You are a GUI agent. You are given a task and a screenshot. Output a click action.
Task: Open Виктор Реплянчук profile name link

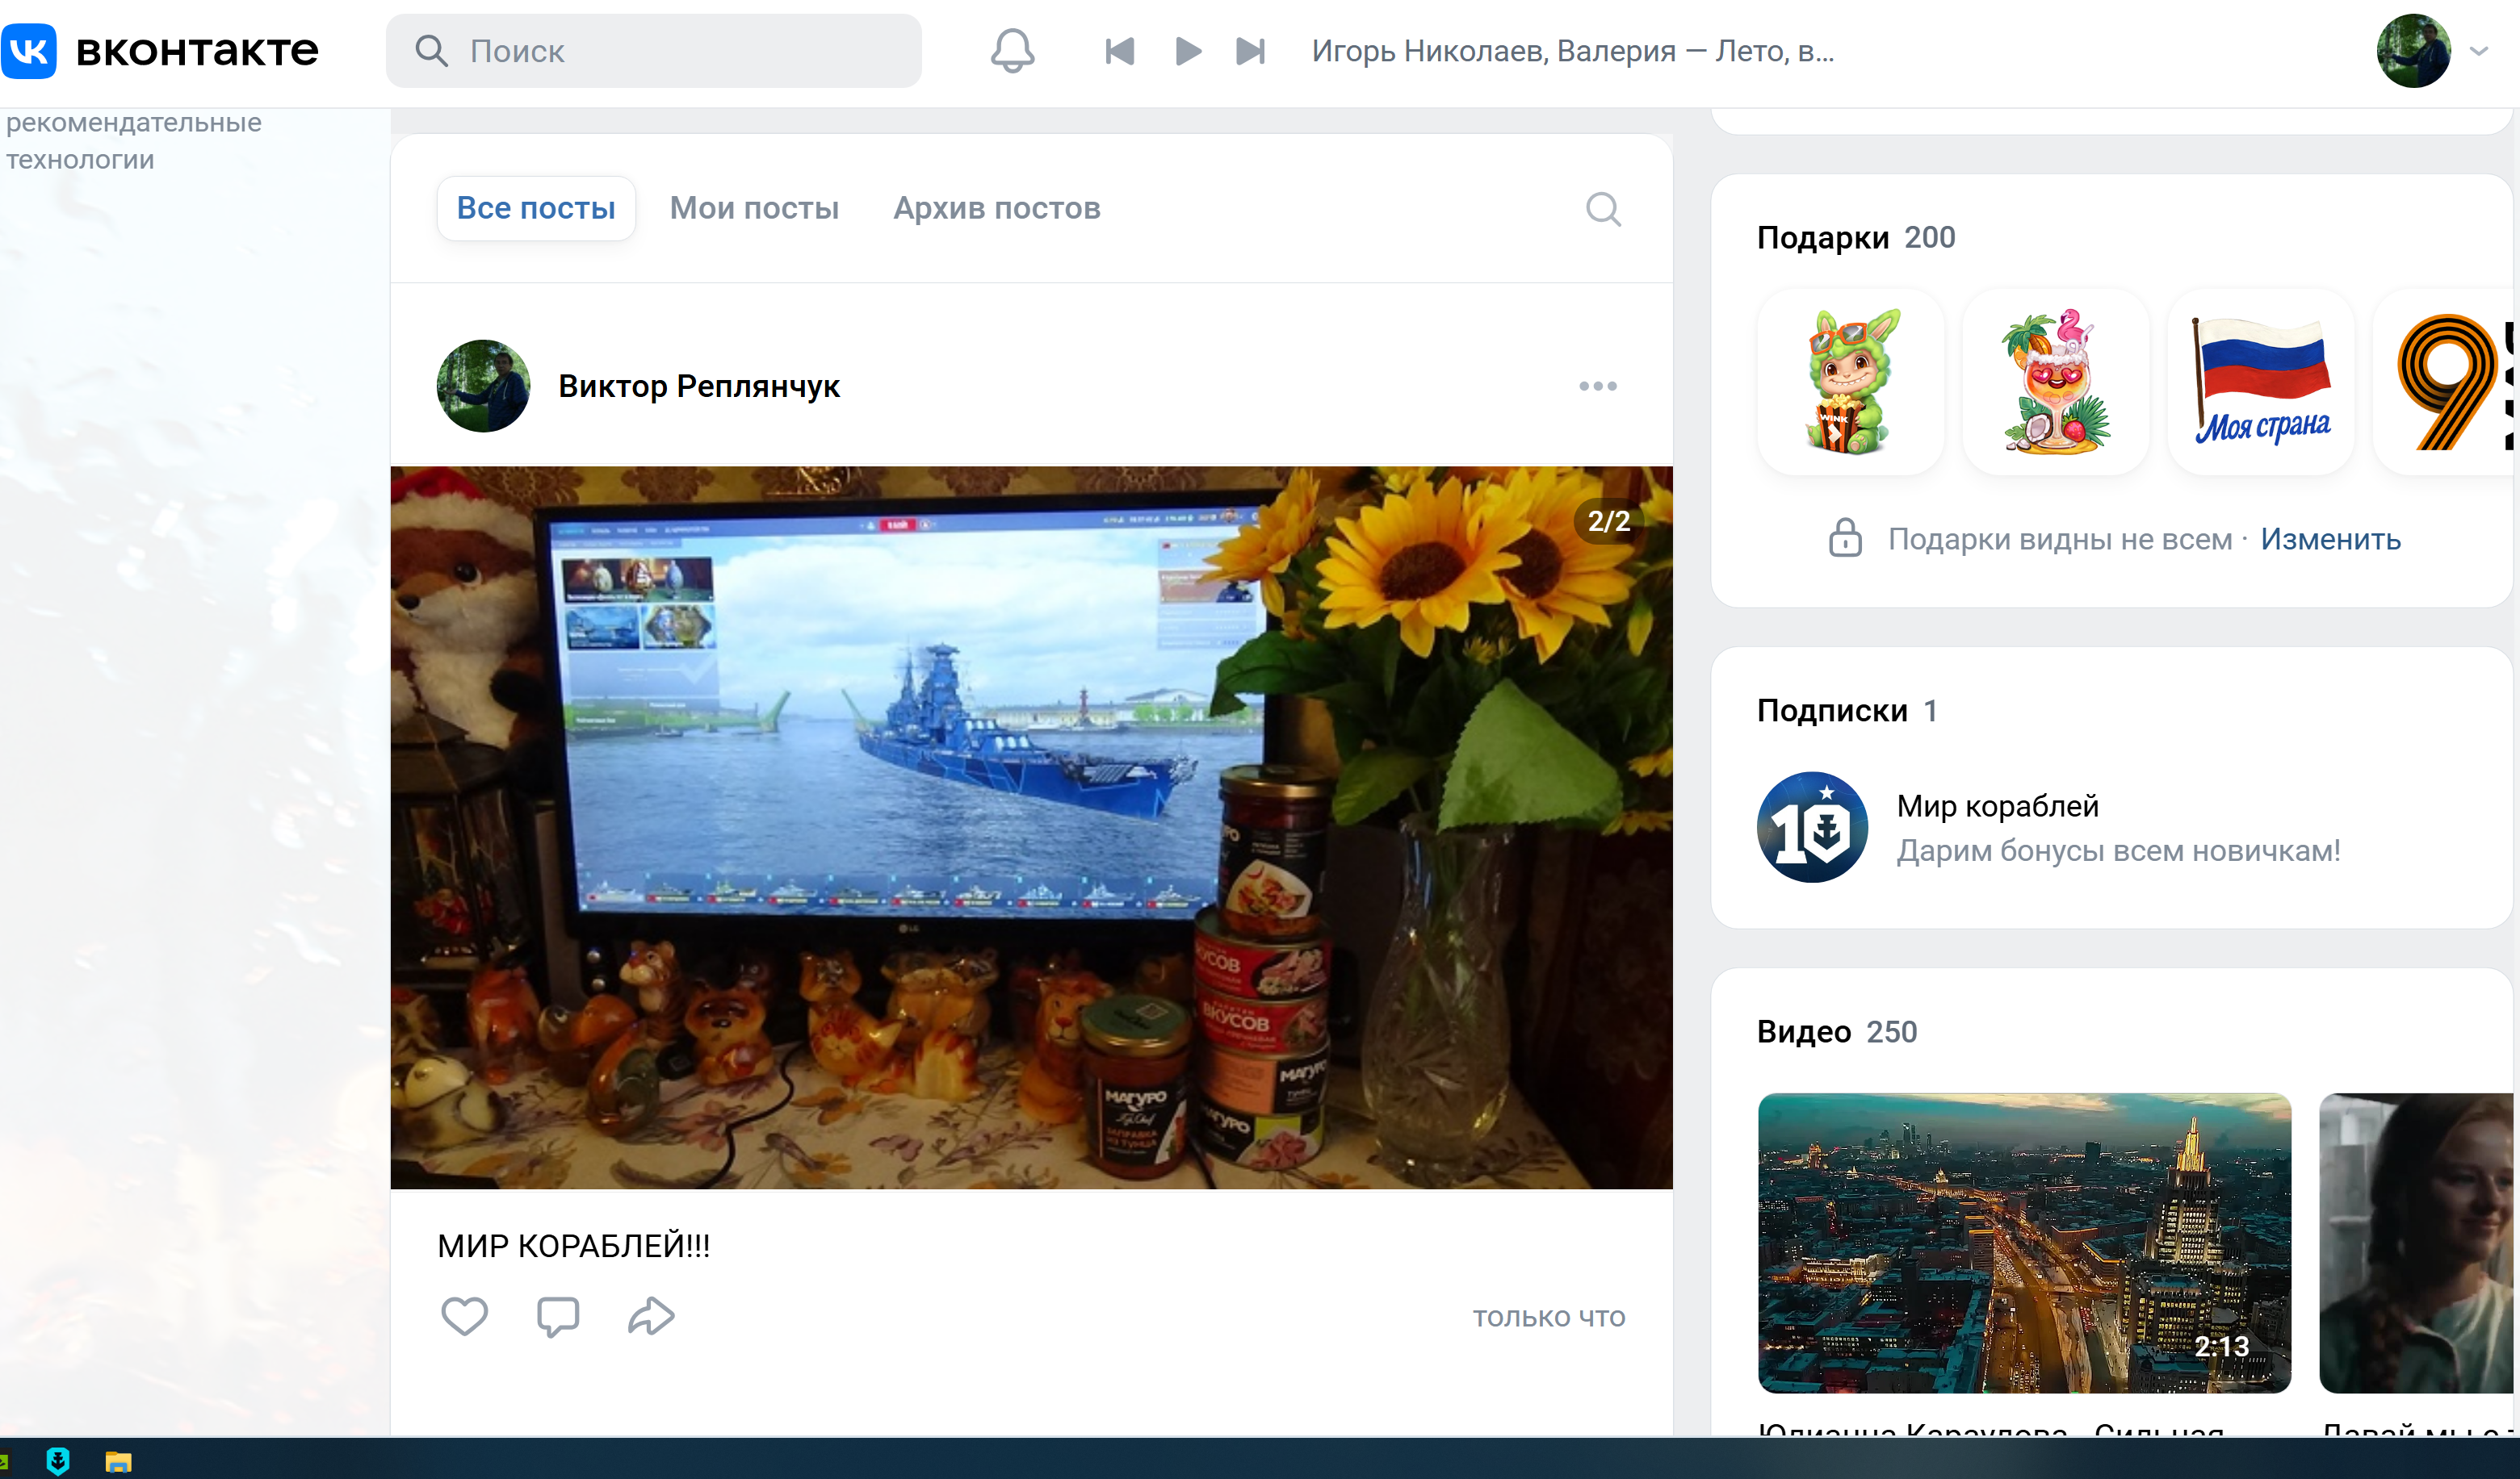coord(699,386)
